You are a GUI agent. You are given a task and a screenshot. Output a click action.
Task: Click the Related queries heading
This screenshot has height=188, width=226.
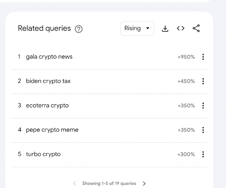click(44, 28)
